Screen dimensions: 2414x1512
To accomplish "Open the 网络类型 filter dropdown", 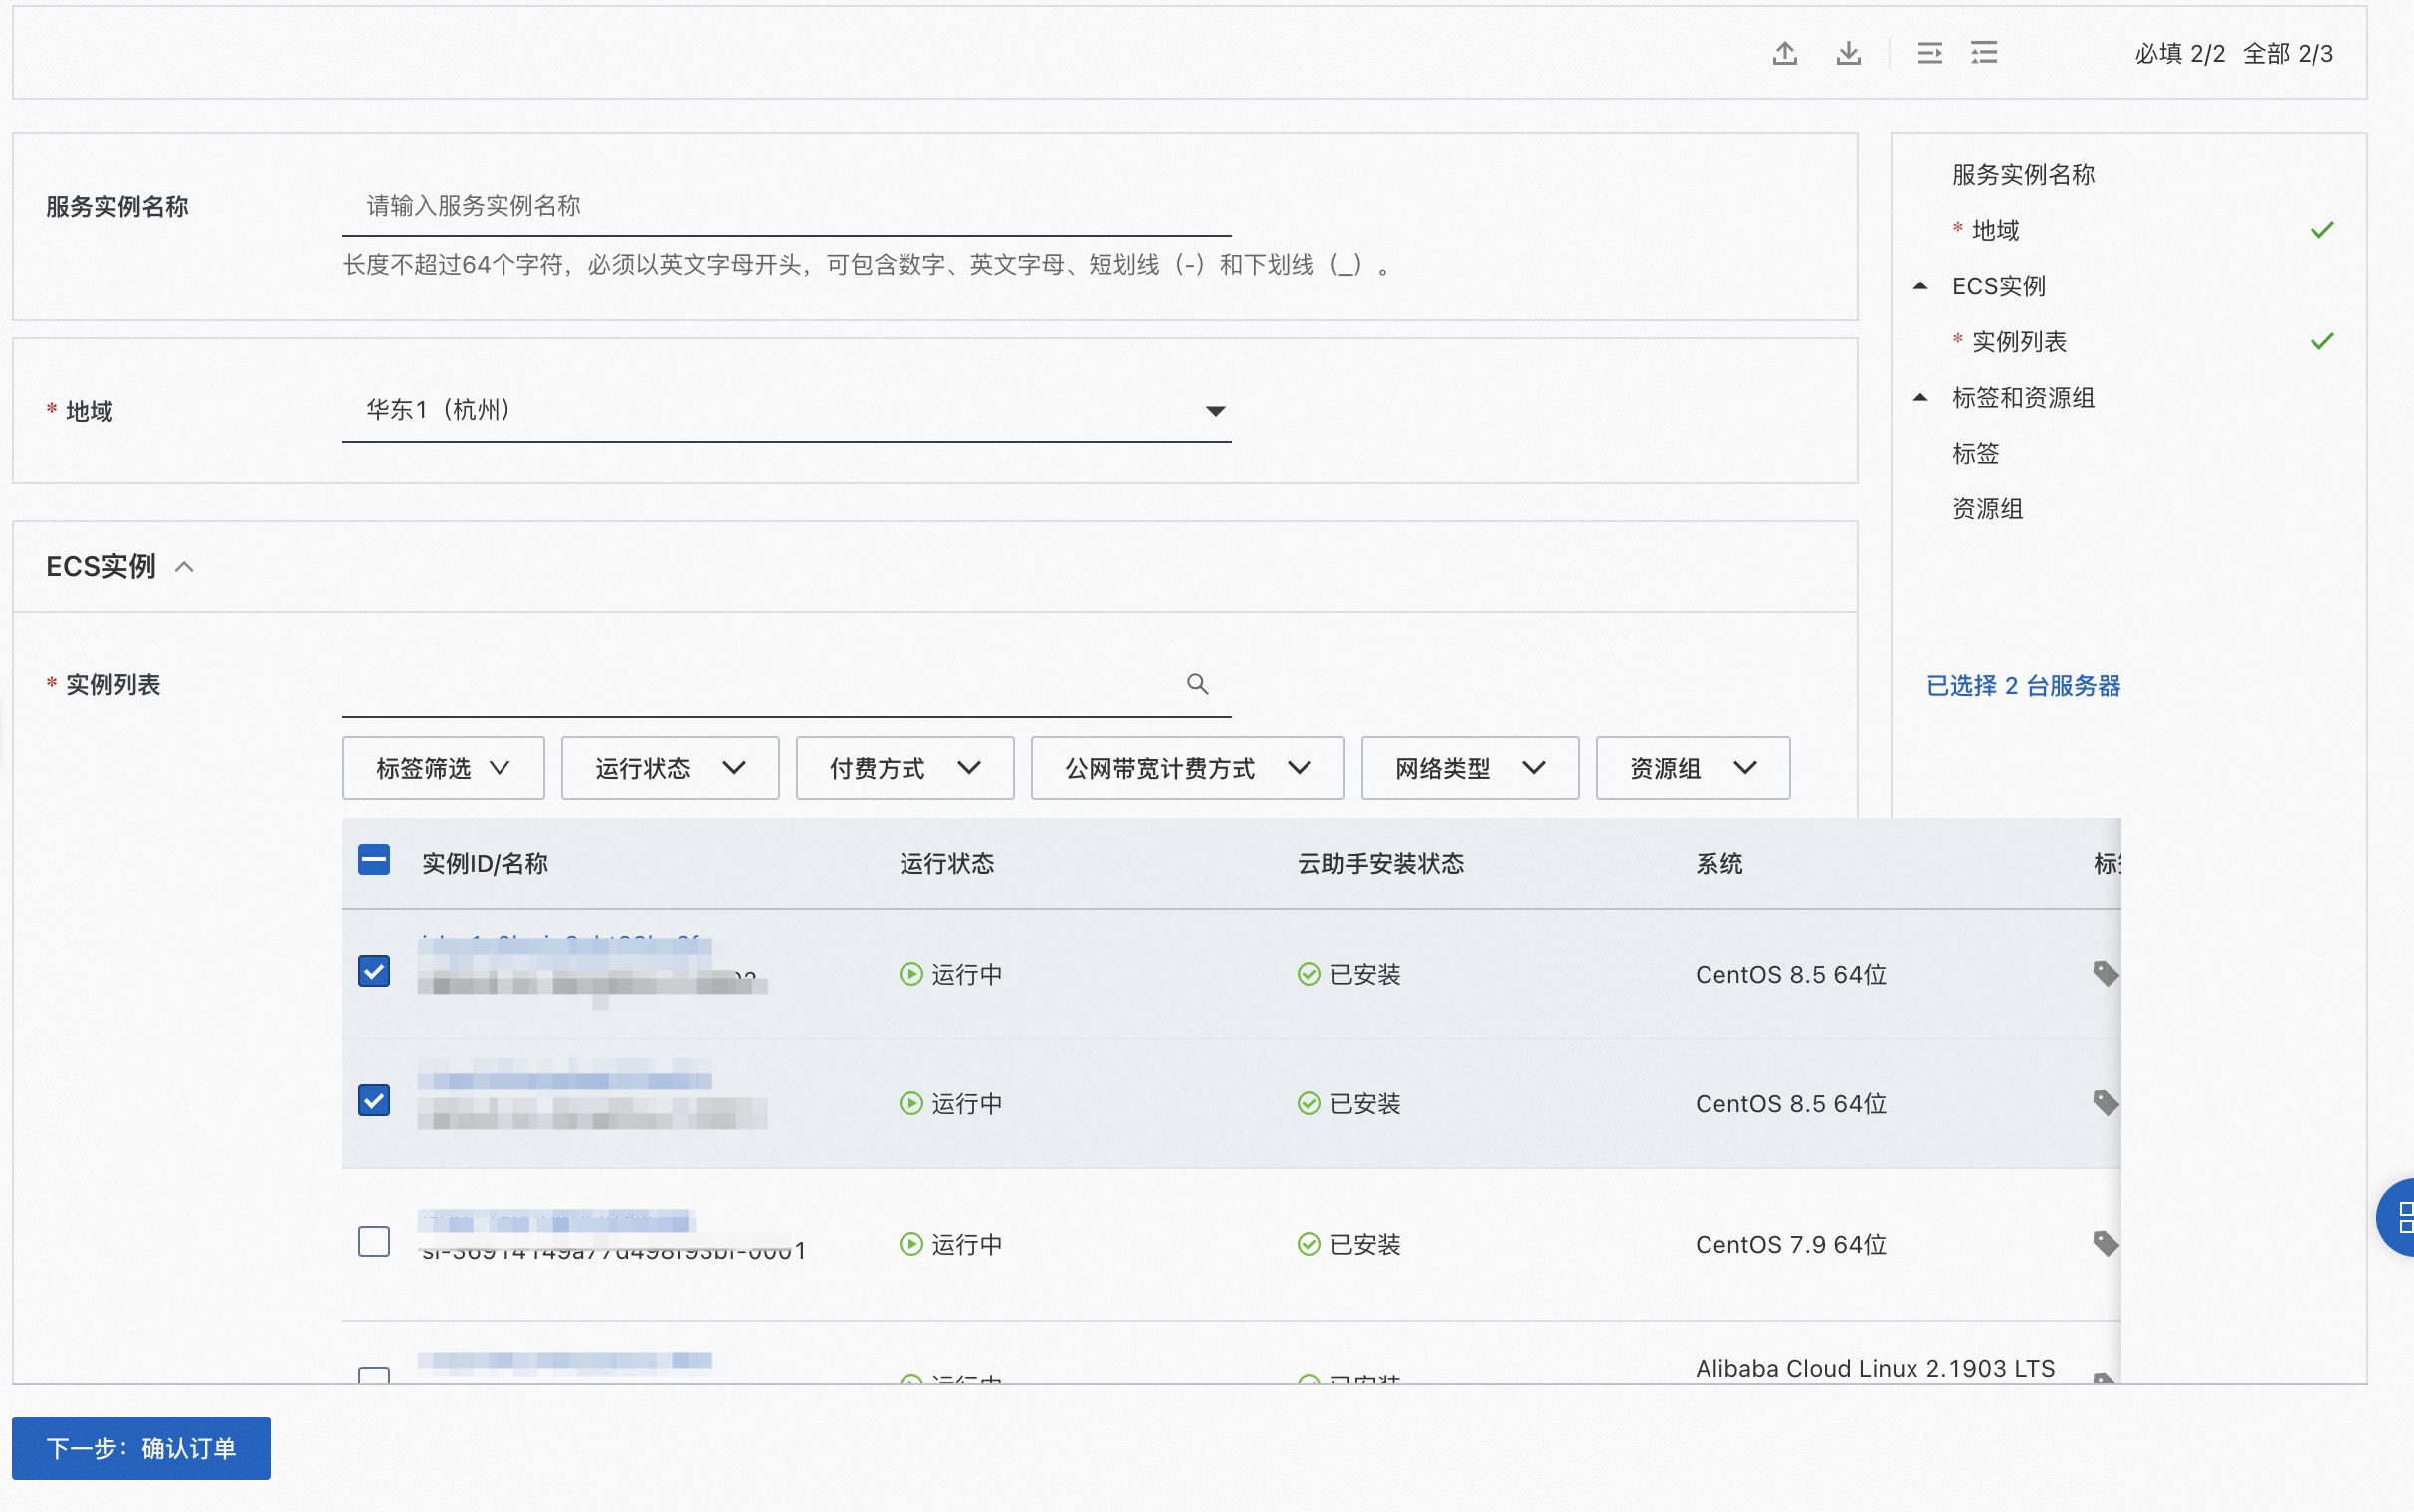I will point(1470,768).
